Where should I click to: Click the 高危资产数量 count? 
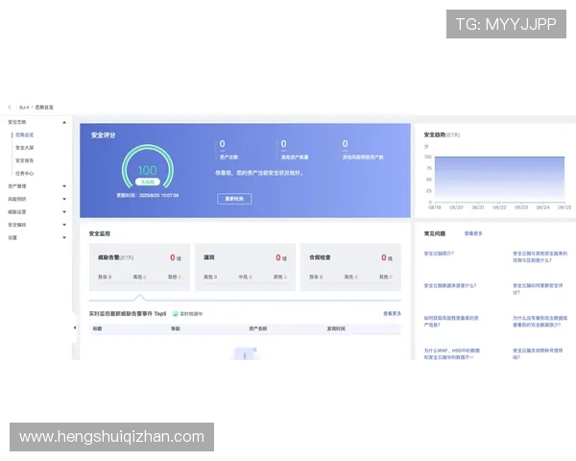[283, 144]
